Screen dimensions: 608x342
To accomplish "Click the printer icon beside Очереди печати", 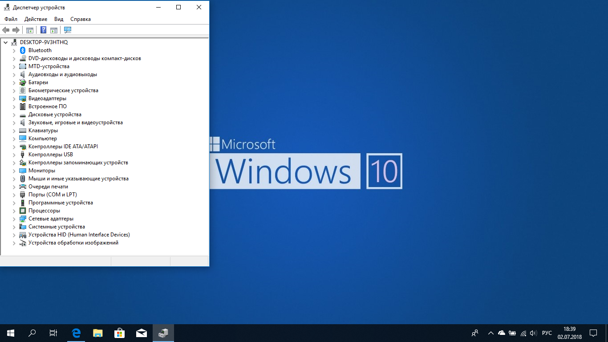I will 23,187.
